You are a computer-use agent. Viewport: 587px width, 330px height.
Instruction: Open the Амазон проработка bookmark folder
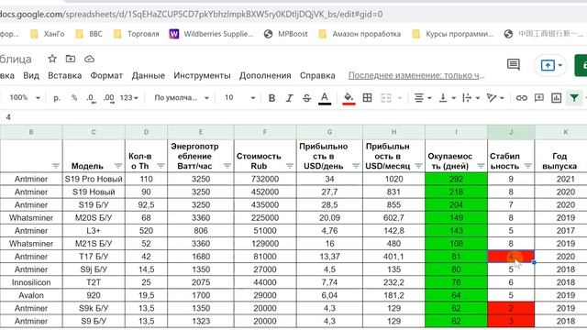[x=360, y=34]
